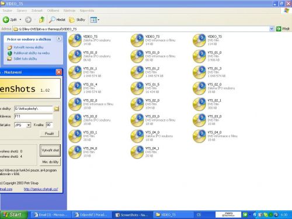The height and width of the screenshot is (219, 292).
Task: Click 'Sdílet tuto složku' link
Action: click(25, 58)
